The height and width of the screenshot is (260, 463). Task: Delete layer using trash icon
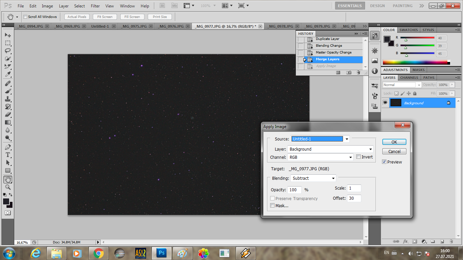pos(451,241)
